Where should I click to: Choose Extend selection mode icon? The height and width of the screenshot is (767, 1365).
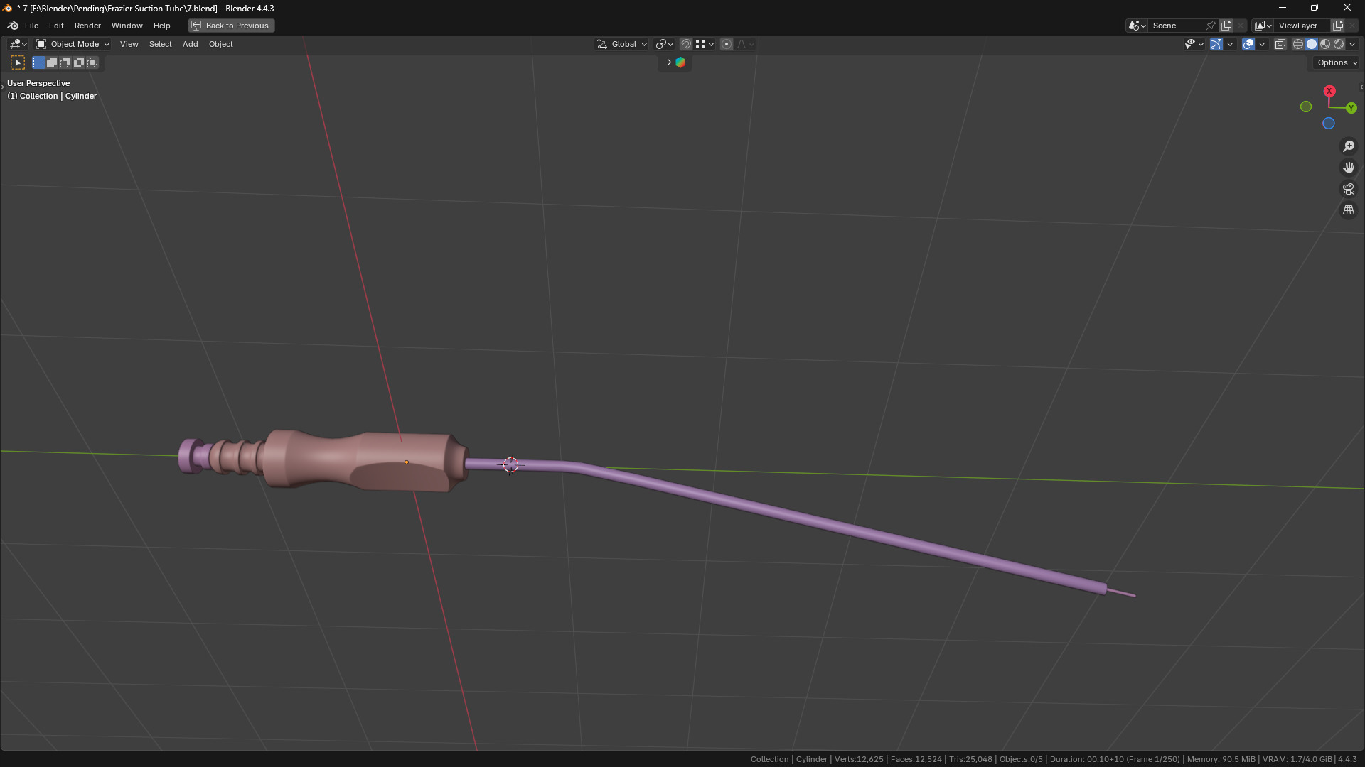(52, 62)
